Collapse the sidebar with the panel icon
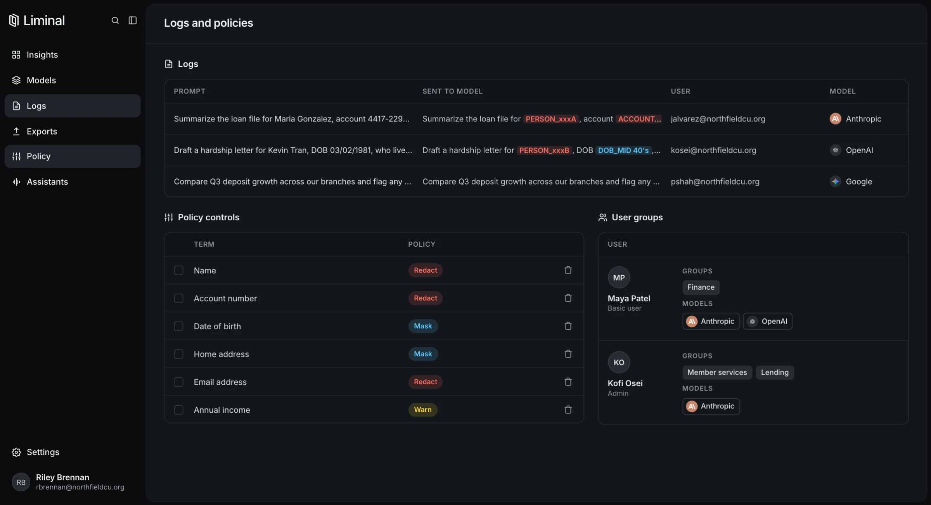Viewport: 931px width, 505px height. point(133,21)
